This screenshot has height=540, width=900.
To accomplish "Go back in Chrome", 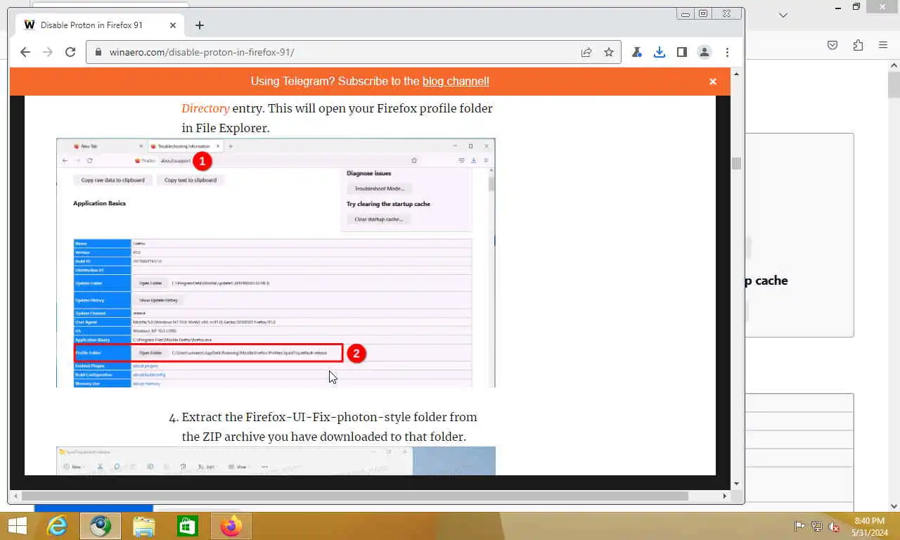I will coord(25,52).
